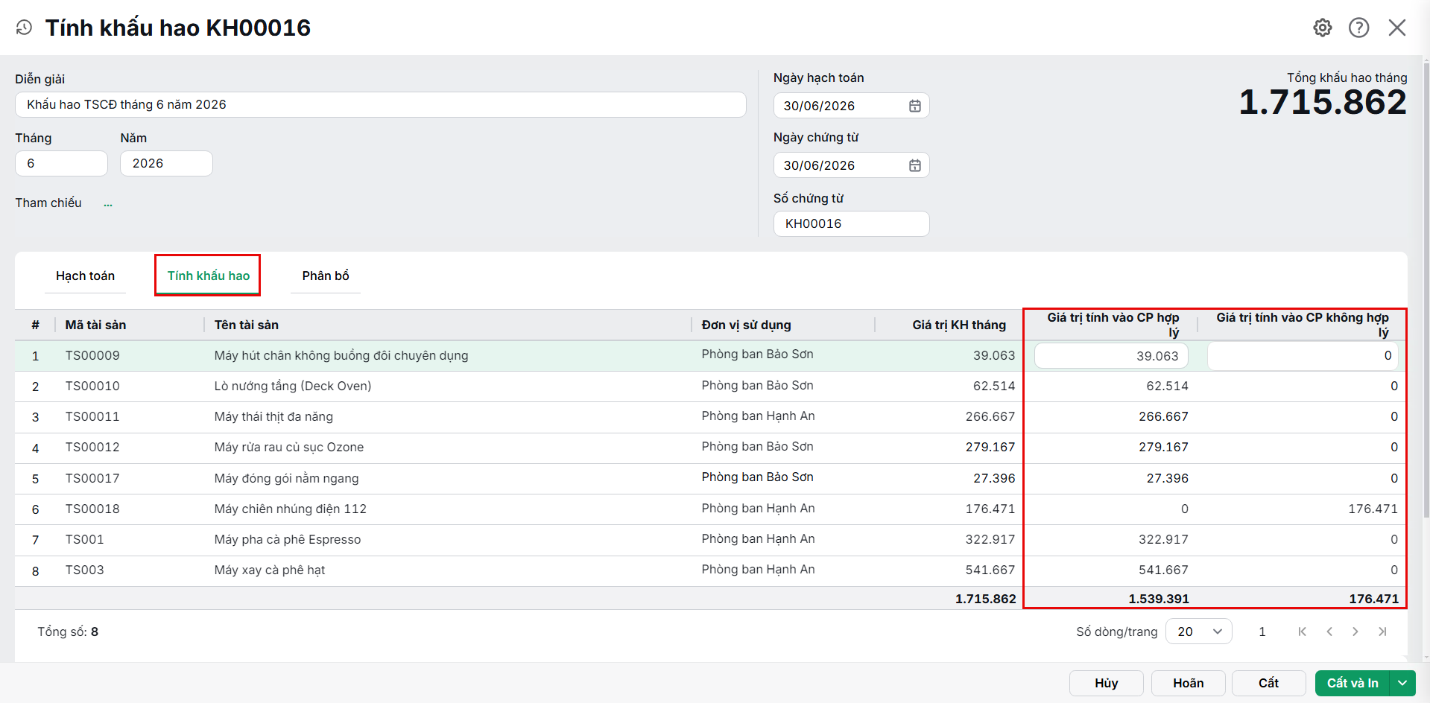Screen dimensions: 1430x703
Task: Click Phòng ban Bảo Sơn in TS00017 row
Action: [757, 477]
